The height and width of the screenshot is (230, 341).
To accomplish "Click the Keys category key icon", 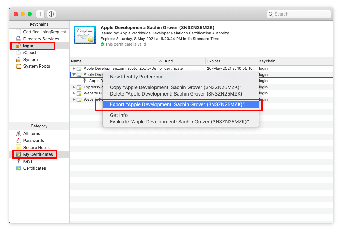I will point(18,161).
